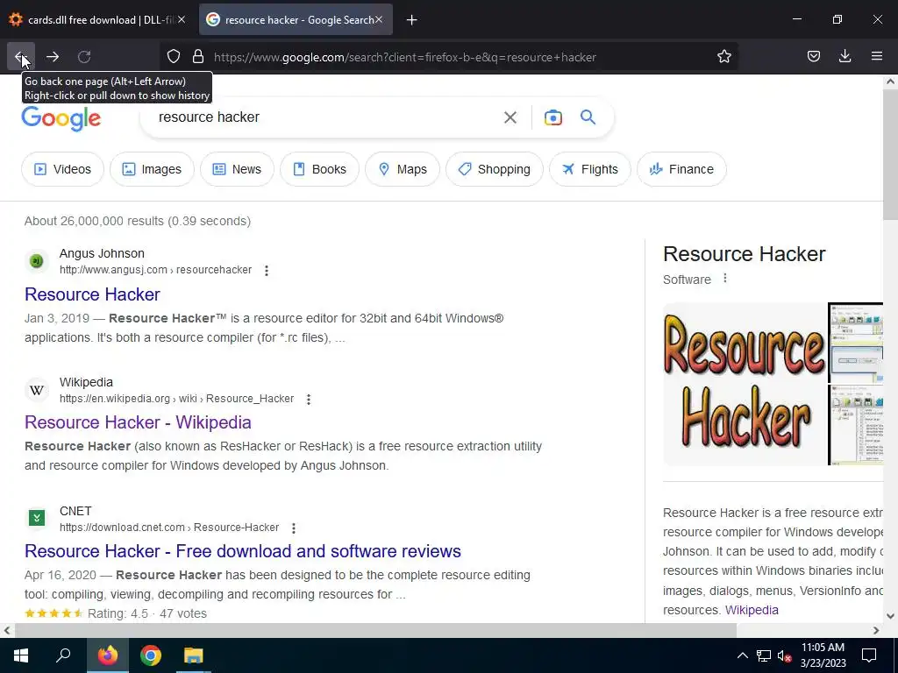Show hidden system tray icons
Viewport: 898px width, 673px height.
742,655
